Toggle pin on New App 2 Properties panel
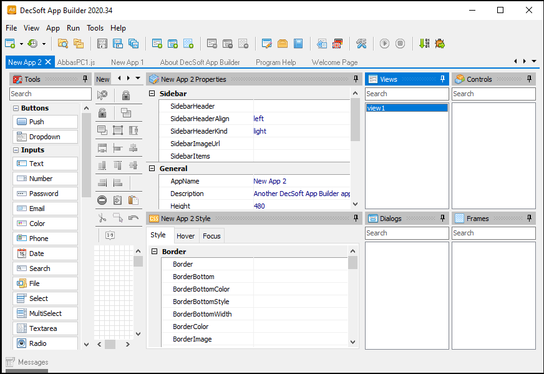The image size is (544, 374). pyautogui.click(x=356, y=79)
